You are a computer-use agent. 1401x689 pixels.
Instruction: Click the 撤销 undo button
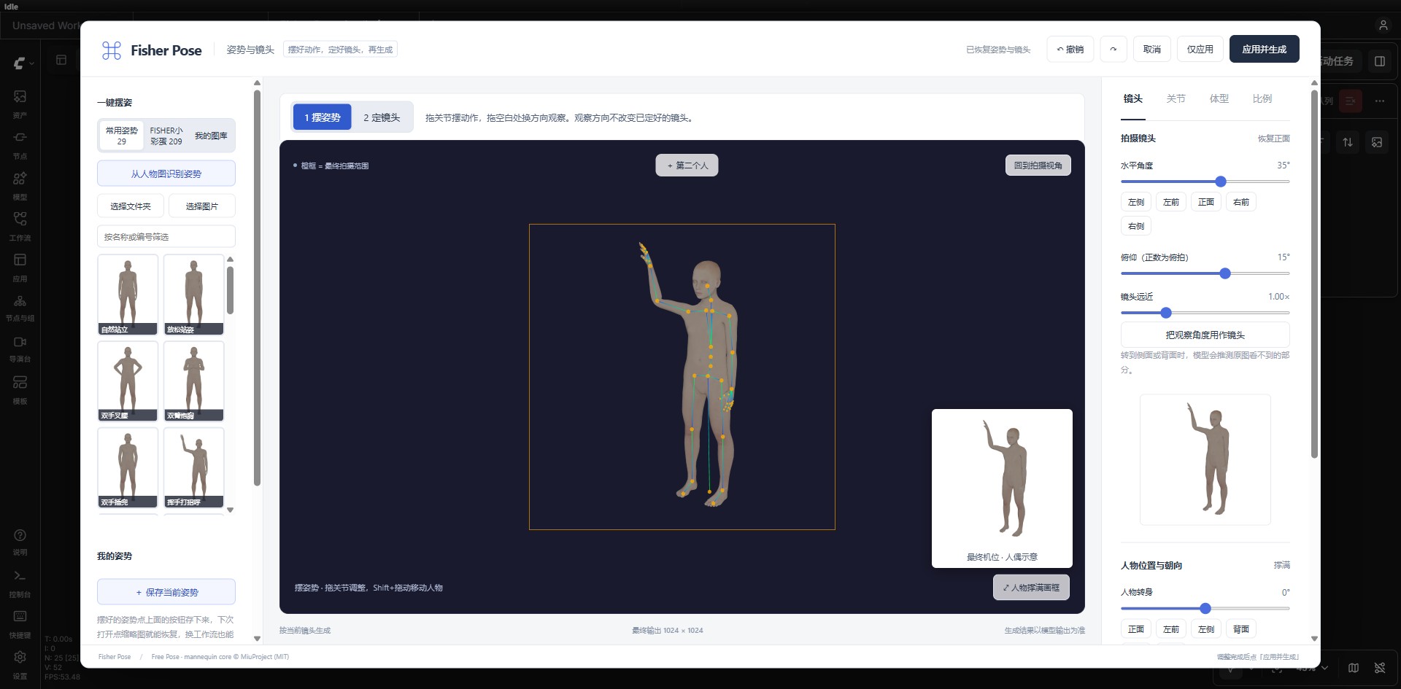1070,50
